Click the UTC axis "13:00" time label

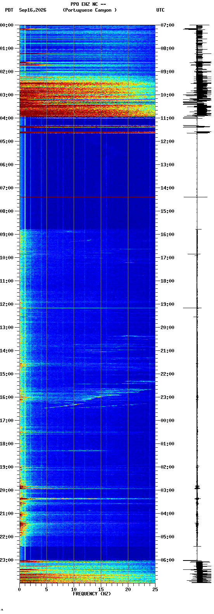(x=167, y=165)
